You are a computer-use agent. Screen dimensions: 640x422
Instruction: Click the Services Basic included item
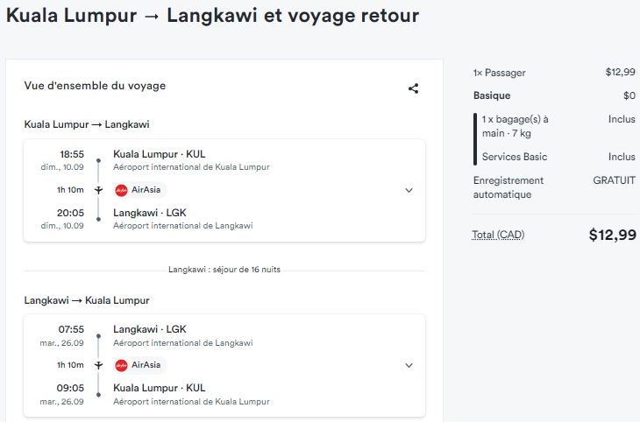pos(558,157)
